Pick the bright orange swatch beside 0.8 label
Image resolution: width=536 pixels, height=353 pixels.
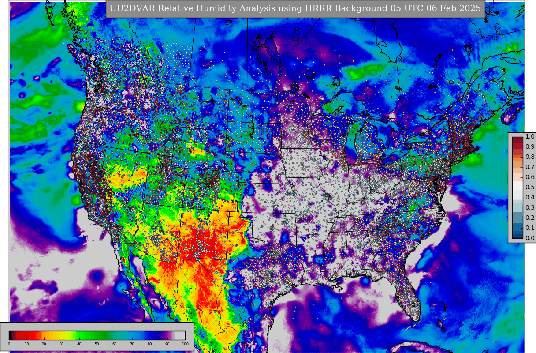517,156
